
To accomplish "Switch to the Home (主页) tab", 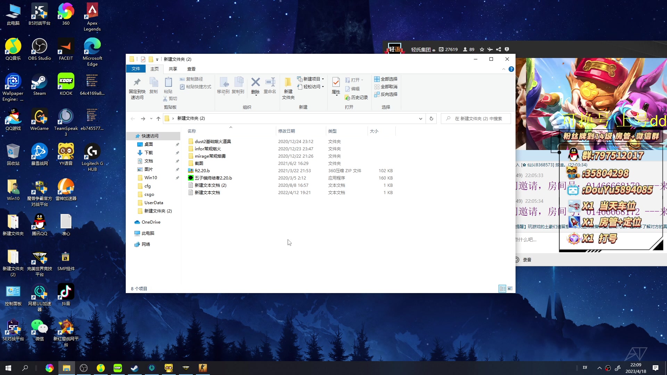I will pyautogui.click(x=155, y=69).
